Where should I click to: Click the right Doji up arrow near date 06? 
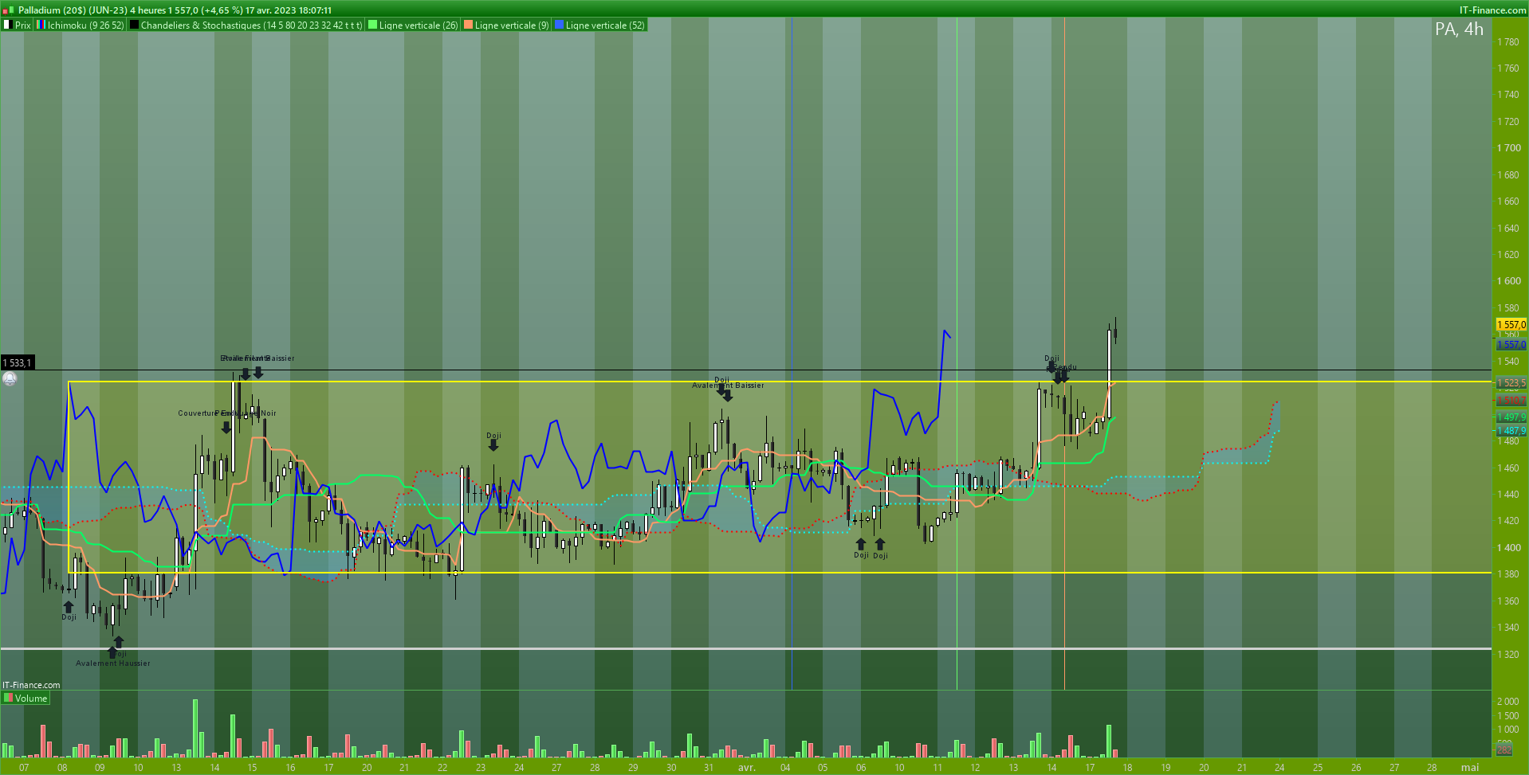tap(880, 545)
